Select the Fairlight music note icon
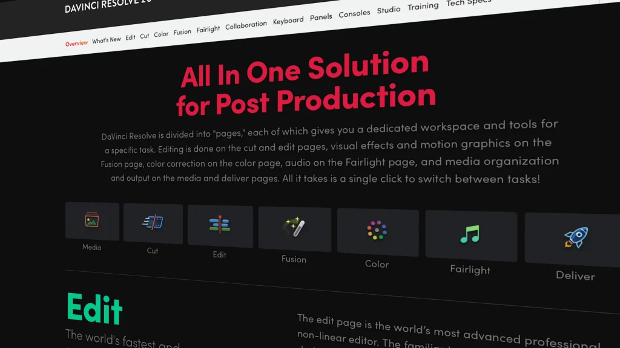This screenshot has height=348, width=620. pos(471,235)
